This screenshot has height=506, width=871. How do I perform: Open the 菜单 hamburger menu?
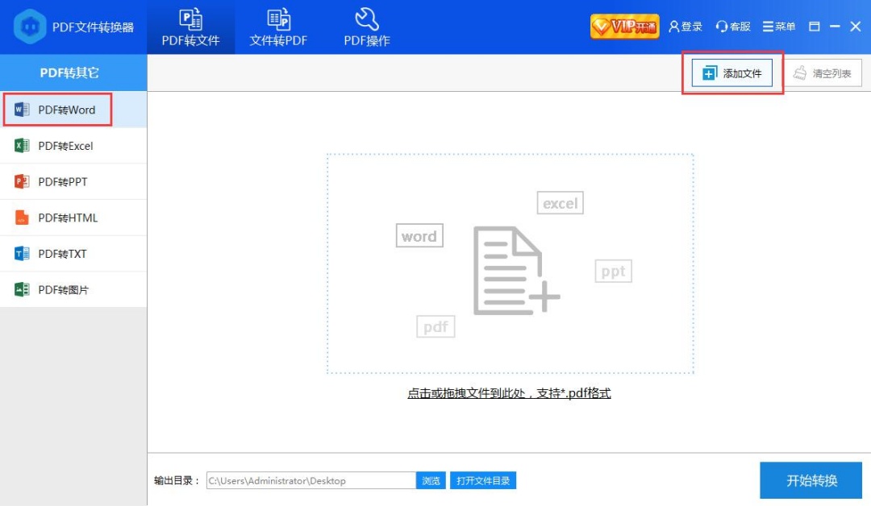(x=779, y=27)
